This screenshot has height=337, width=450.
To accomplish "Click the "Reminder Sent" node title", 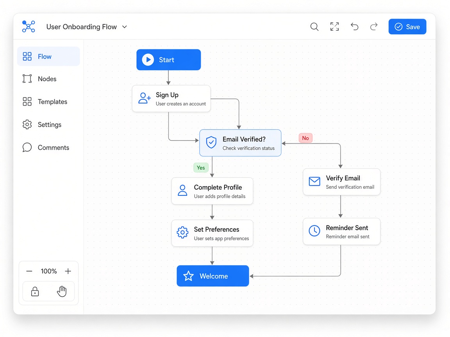I will 347,228.
